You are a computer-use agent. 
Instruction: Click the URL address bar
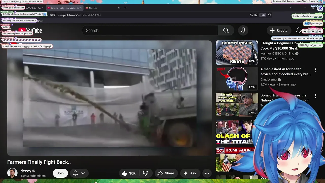[x=150, y=15]
